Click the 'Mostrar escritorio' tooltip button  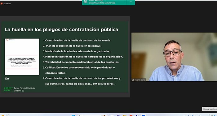point(210,109)
